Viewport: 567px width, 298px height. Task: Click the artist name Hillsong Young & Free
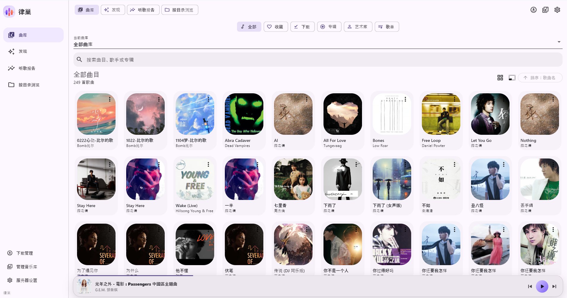coord(194,211)
